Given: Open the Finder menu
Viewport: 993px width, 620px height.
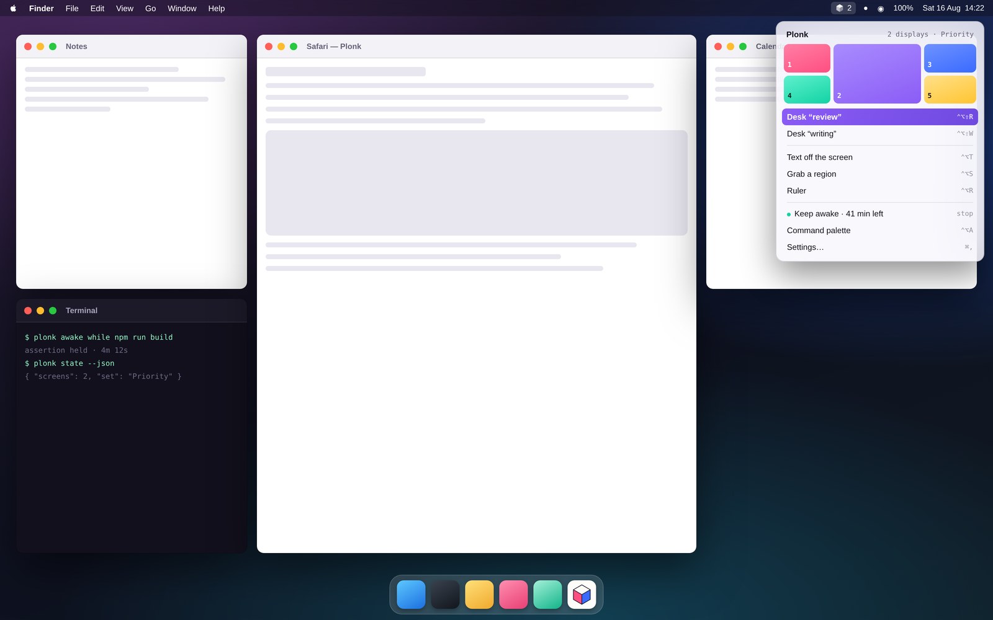Looking at the screenshot, I should 42,8.
